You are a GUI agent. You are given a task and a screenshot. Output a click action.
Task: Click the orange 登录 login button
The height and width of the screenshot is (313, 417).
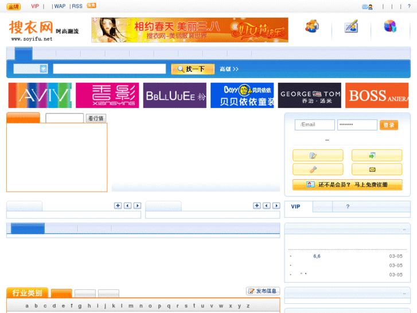[389, 125]
